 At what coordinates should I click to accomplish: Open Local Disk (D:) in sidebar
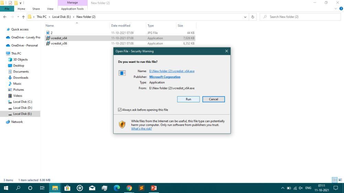click(x=23, y=108)
